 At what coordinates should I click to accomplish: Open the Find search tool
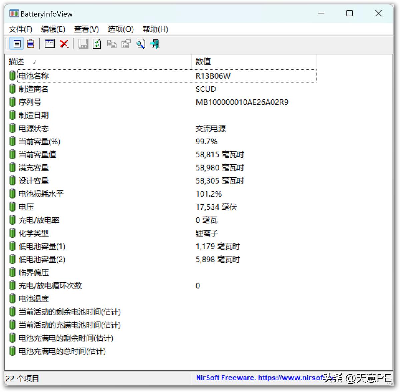(x=141, y=44)
